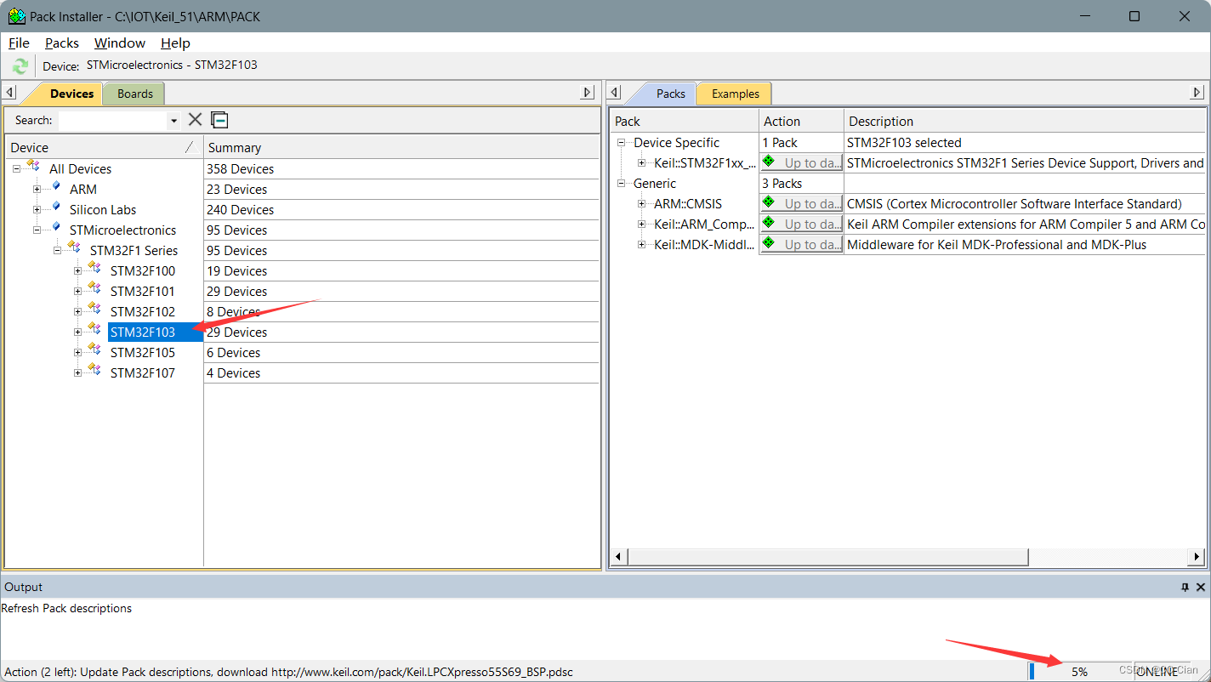Select STMicroelectronics vendor entry
The width and height of the screenshot is (1211, 682).
(x=122, y=230)
